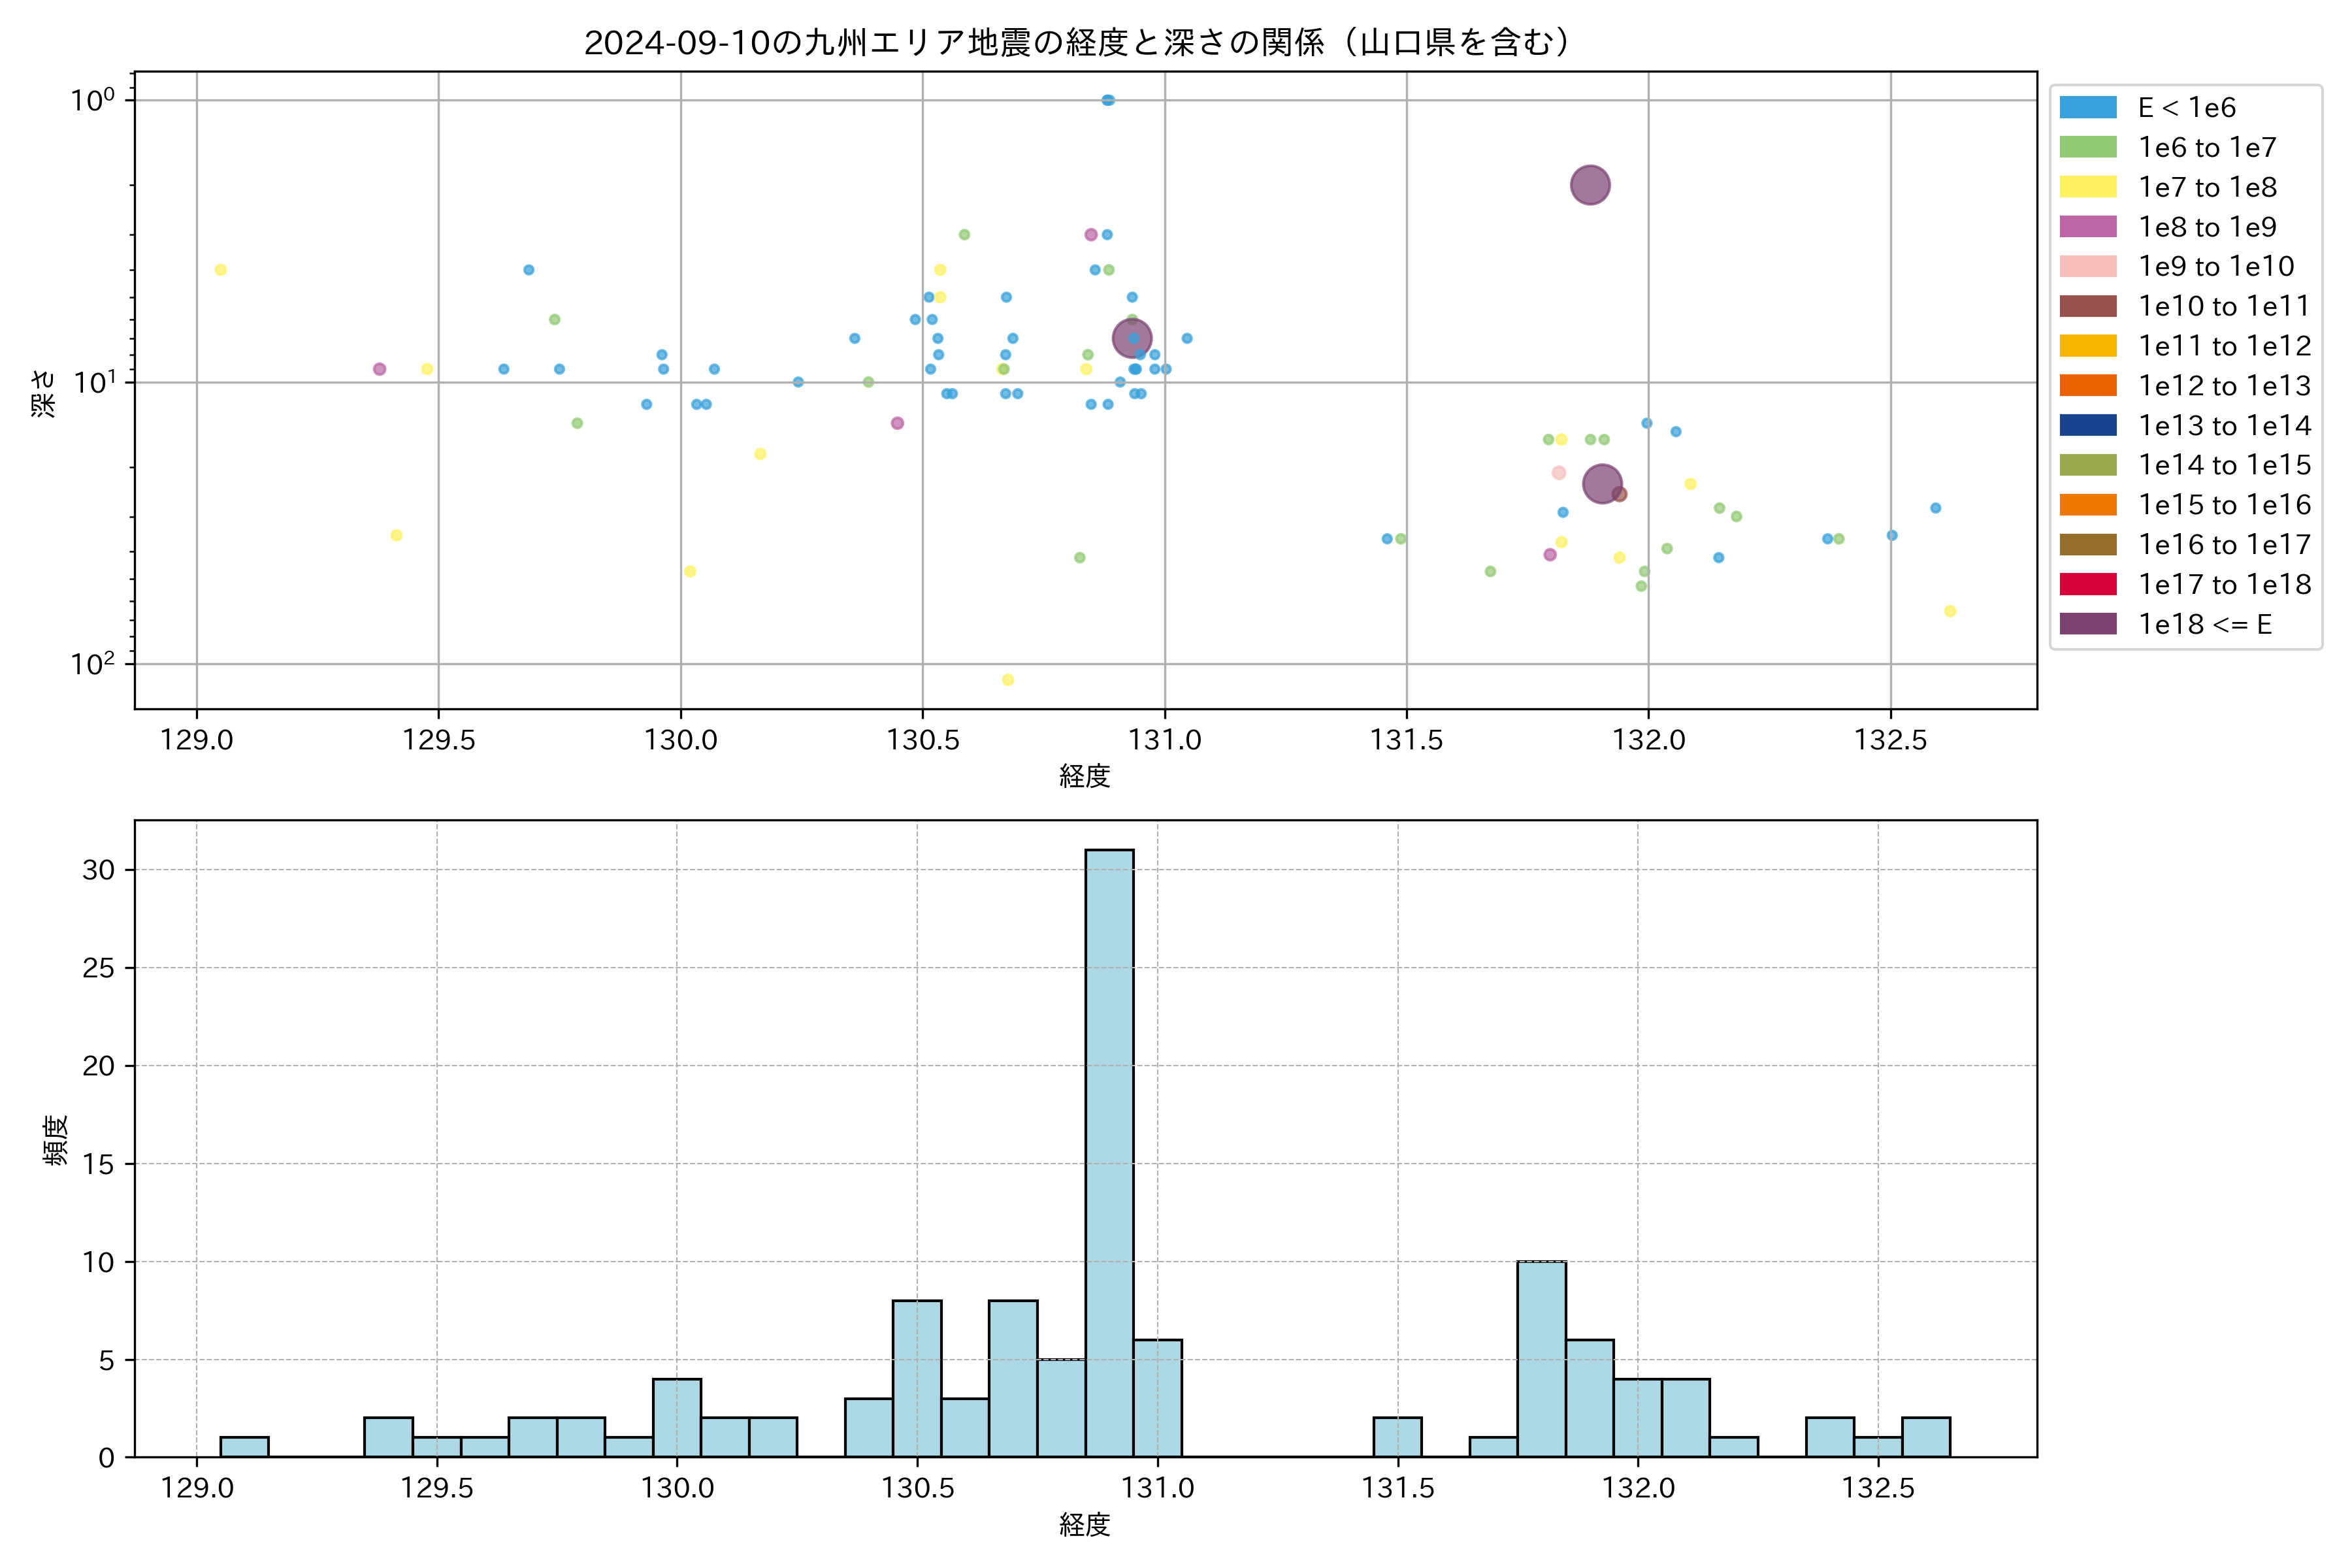The image size is (2352, 1568).
Task: Click the '1e12 to 1e13' legend label
Action: pos(2224,386)
